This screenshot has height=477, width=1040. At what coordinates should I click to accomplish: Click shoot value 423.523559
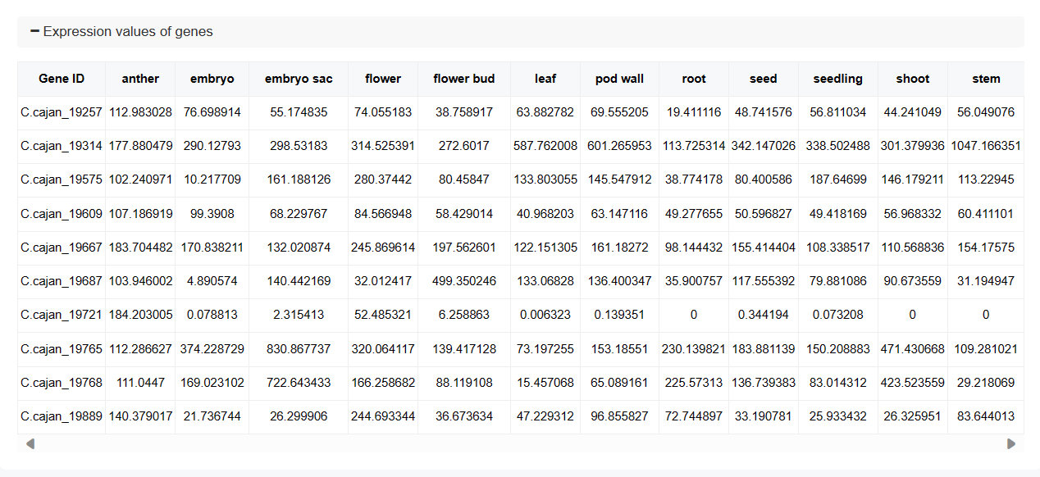click(x=913, y=383)
